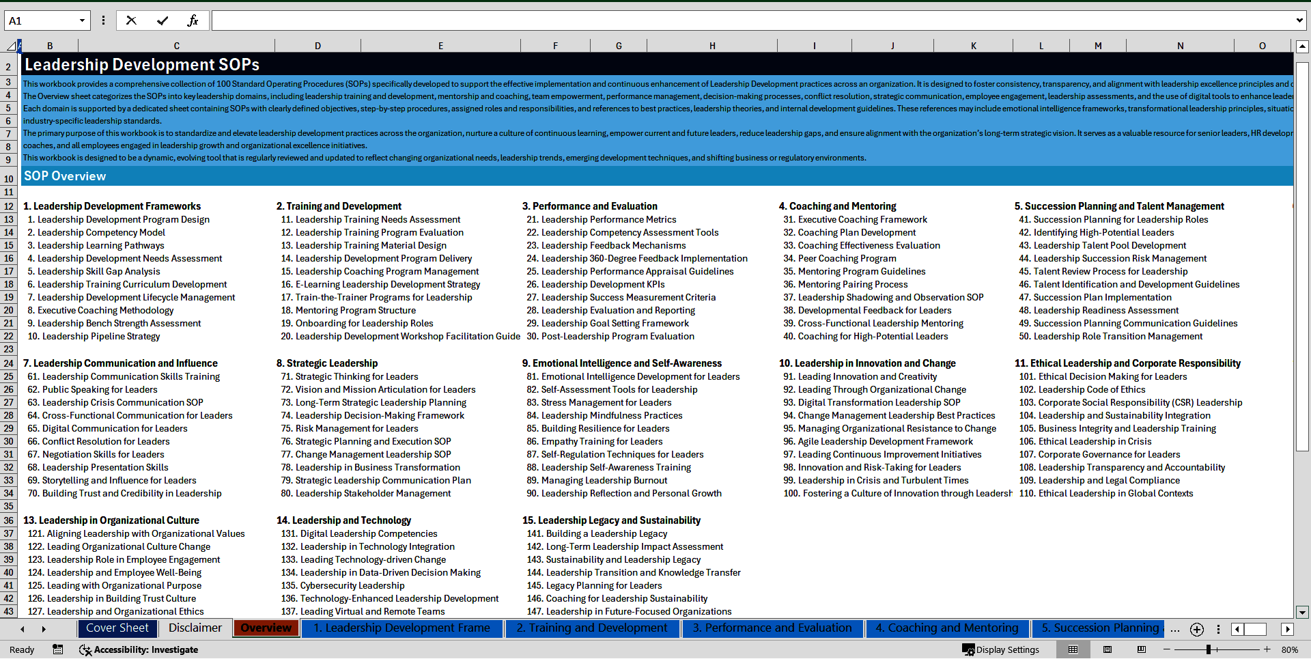Show hidden sheet tabs via ellipsis

[x=1174, y=629]
